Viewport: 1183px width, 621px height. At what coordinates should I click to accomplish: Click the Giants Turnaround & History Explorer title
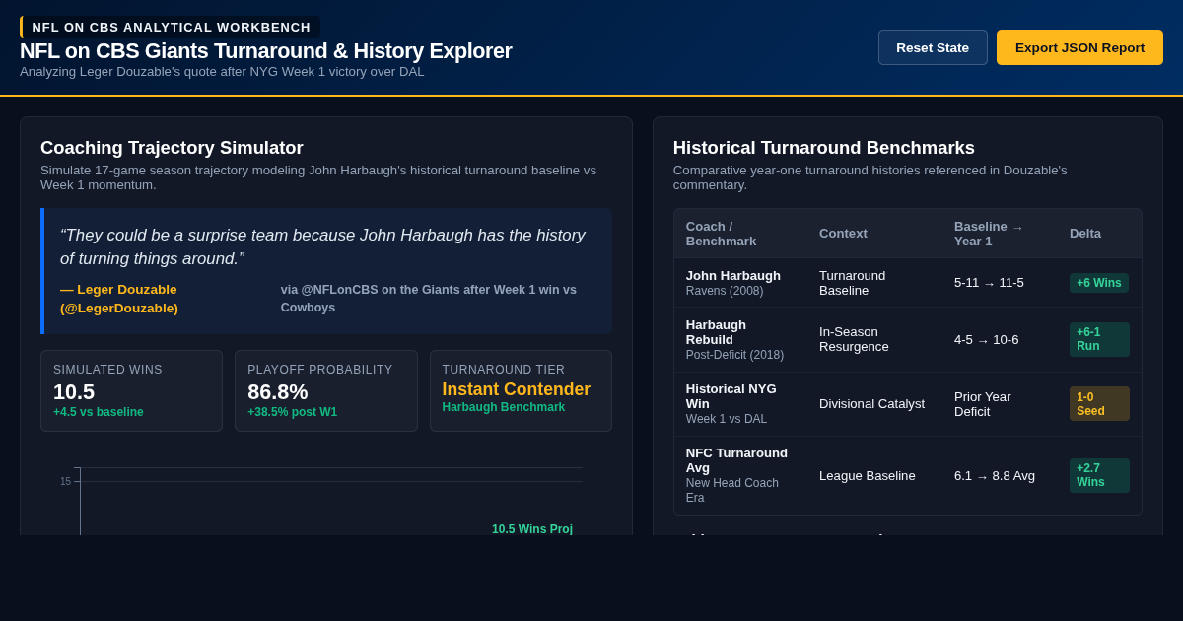point(266,51)
